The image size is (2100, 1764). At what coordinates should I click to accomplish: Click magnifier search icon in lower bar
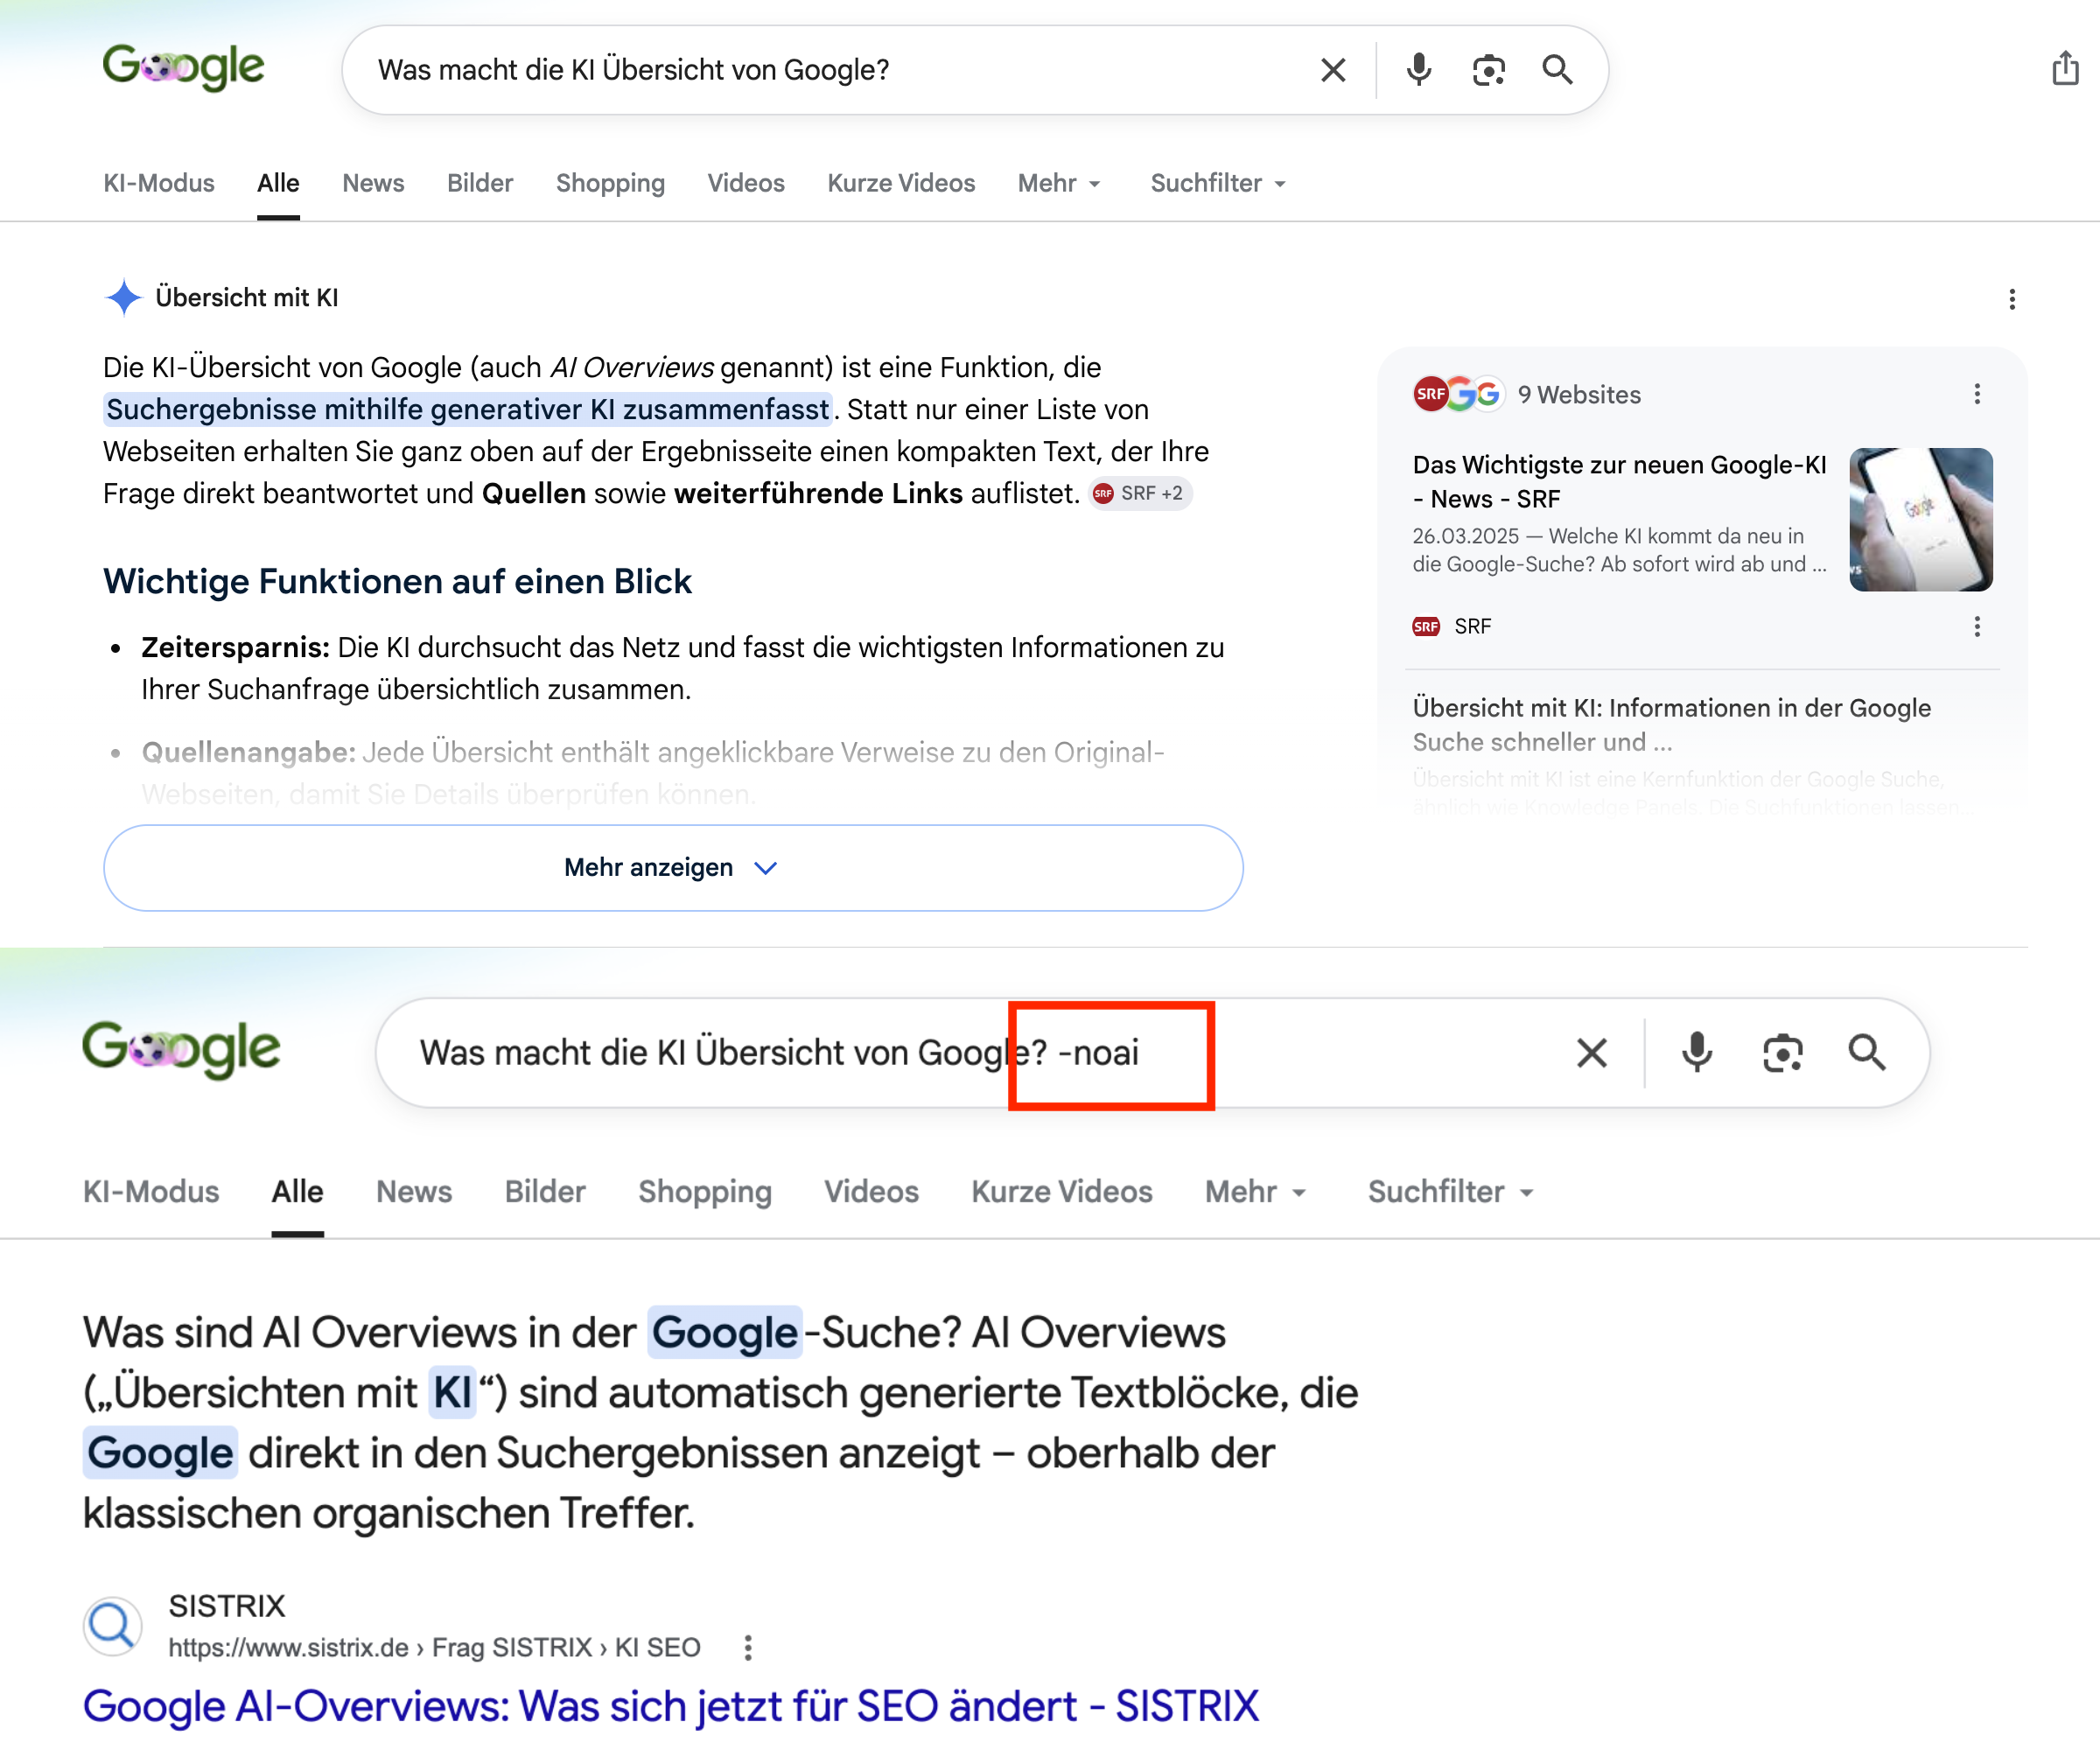pos(1866,1052)
